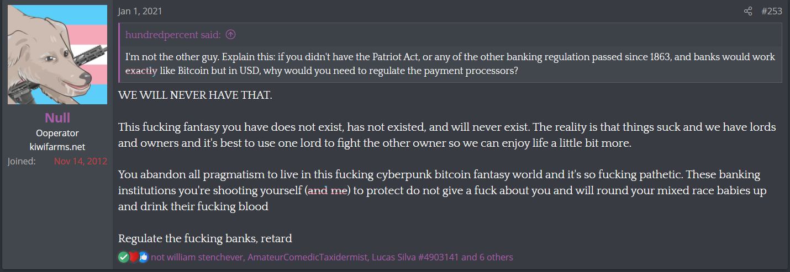Click the "Joined:" label in user panel
790x272 pixels.
22,161
